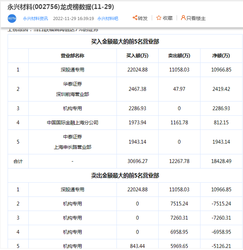Click 机构专用 in buy table row 3
Viewport: 243px width, 250px height.
click(72, 109)
